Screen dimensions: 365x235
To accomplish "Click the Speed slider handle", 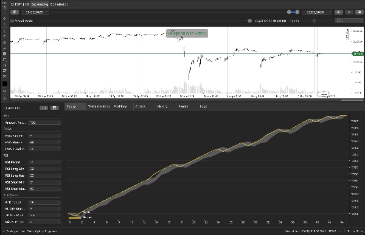I will (314, 21).
